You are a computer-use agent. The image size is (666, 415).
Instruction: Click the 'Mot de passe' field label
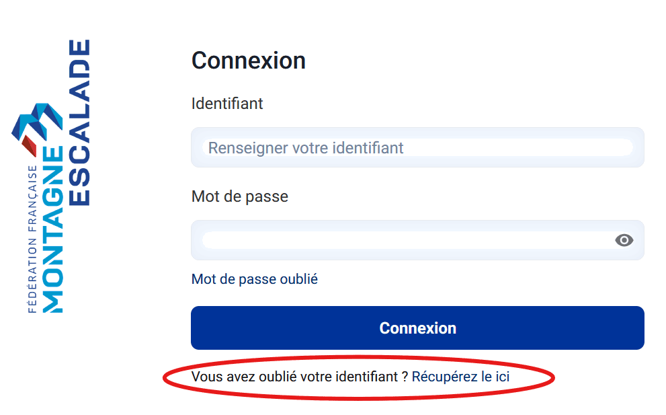coord(239,196)
